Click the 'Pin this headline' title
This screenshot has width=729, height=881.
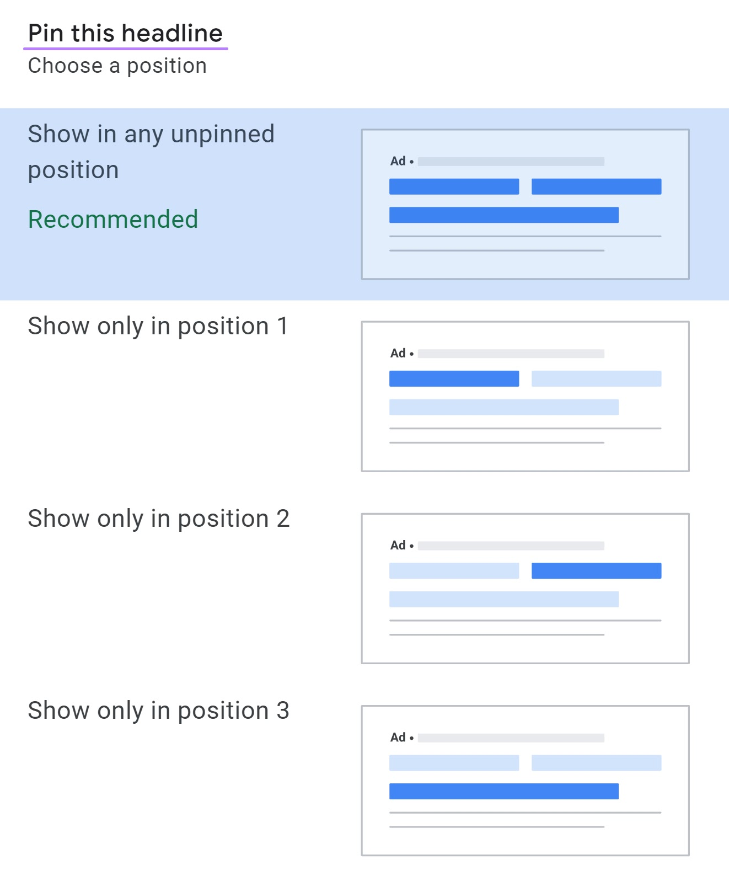tap(126, 33)
